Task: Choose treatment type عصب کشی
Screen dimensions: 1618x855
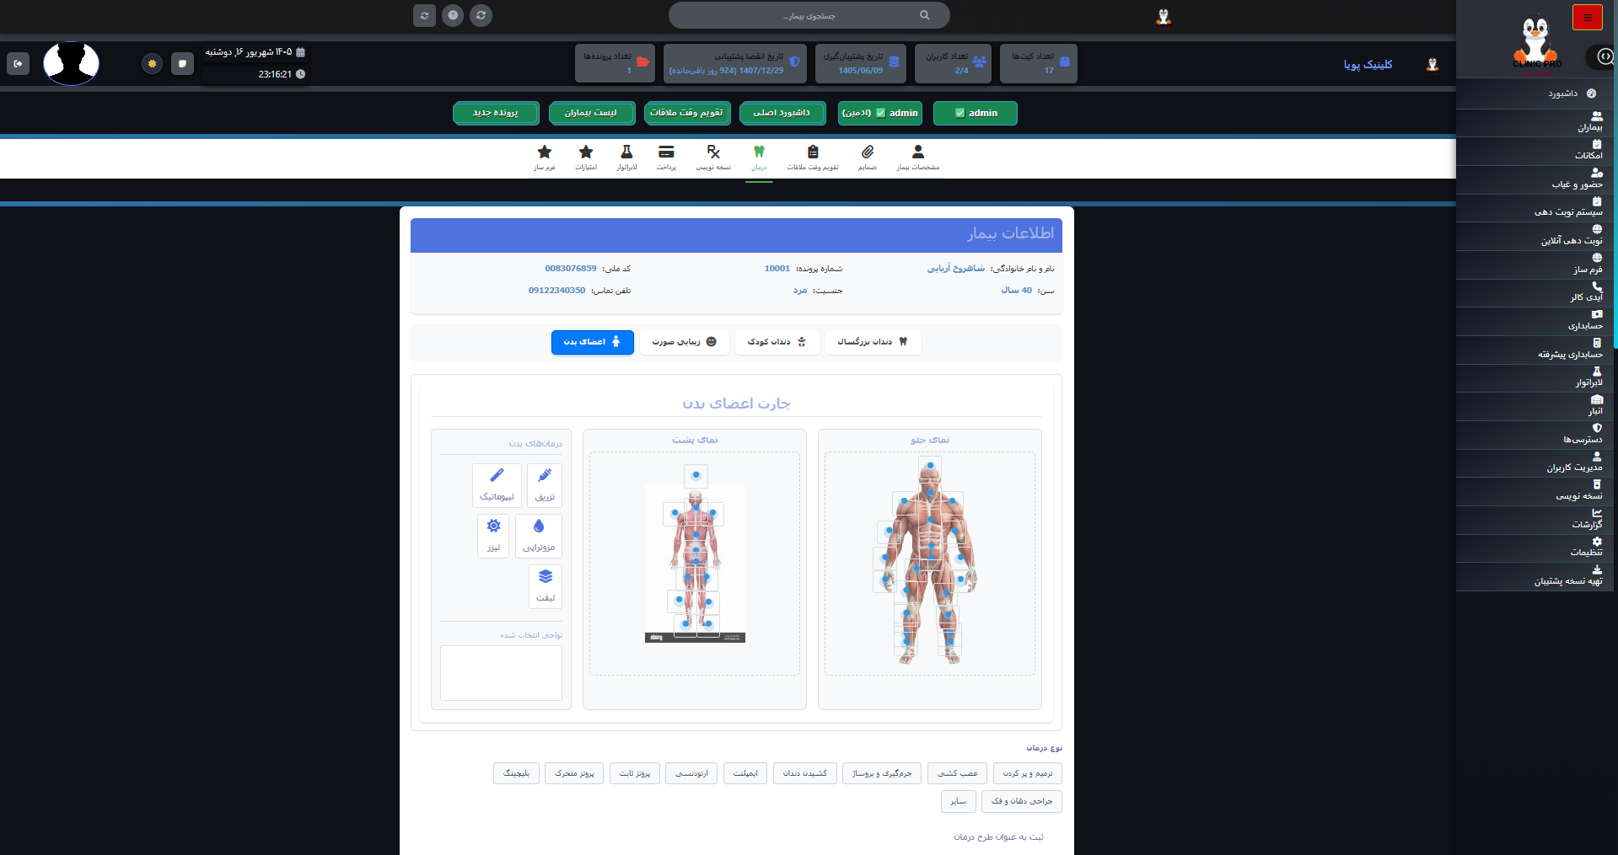Action: (x=957, y=773)
